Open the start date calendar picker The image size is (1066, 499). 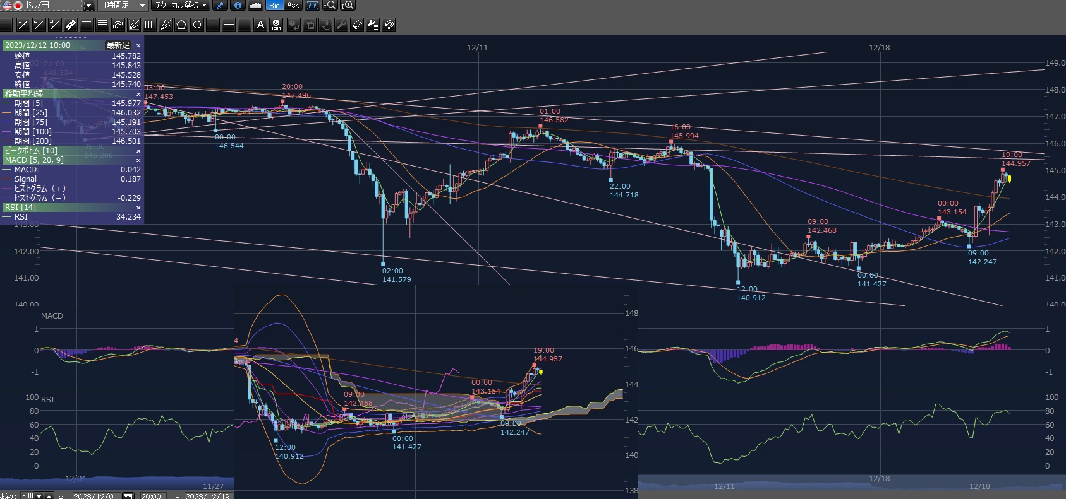point(128,496)
